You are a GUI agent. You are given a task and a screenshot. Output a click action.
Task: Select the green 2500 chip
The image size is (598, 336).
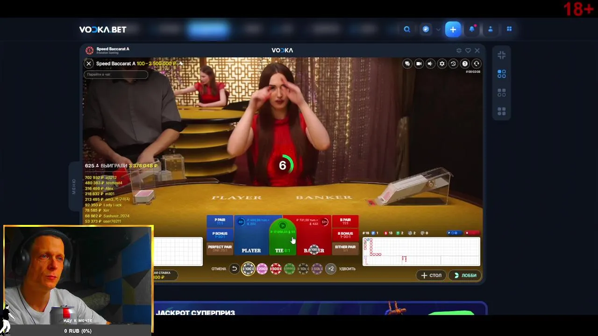(290, 269)
